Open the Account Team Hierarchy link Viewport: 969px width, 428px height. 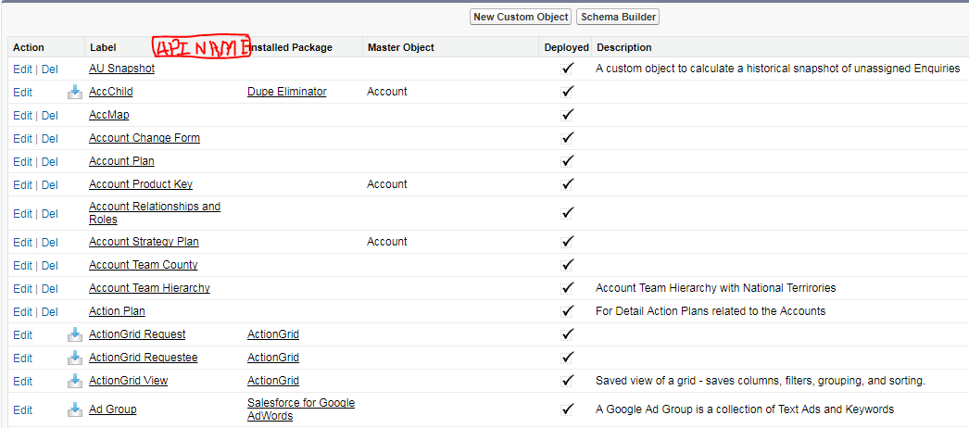point(149,288)
